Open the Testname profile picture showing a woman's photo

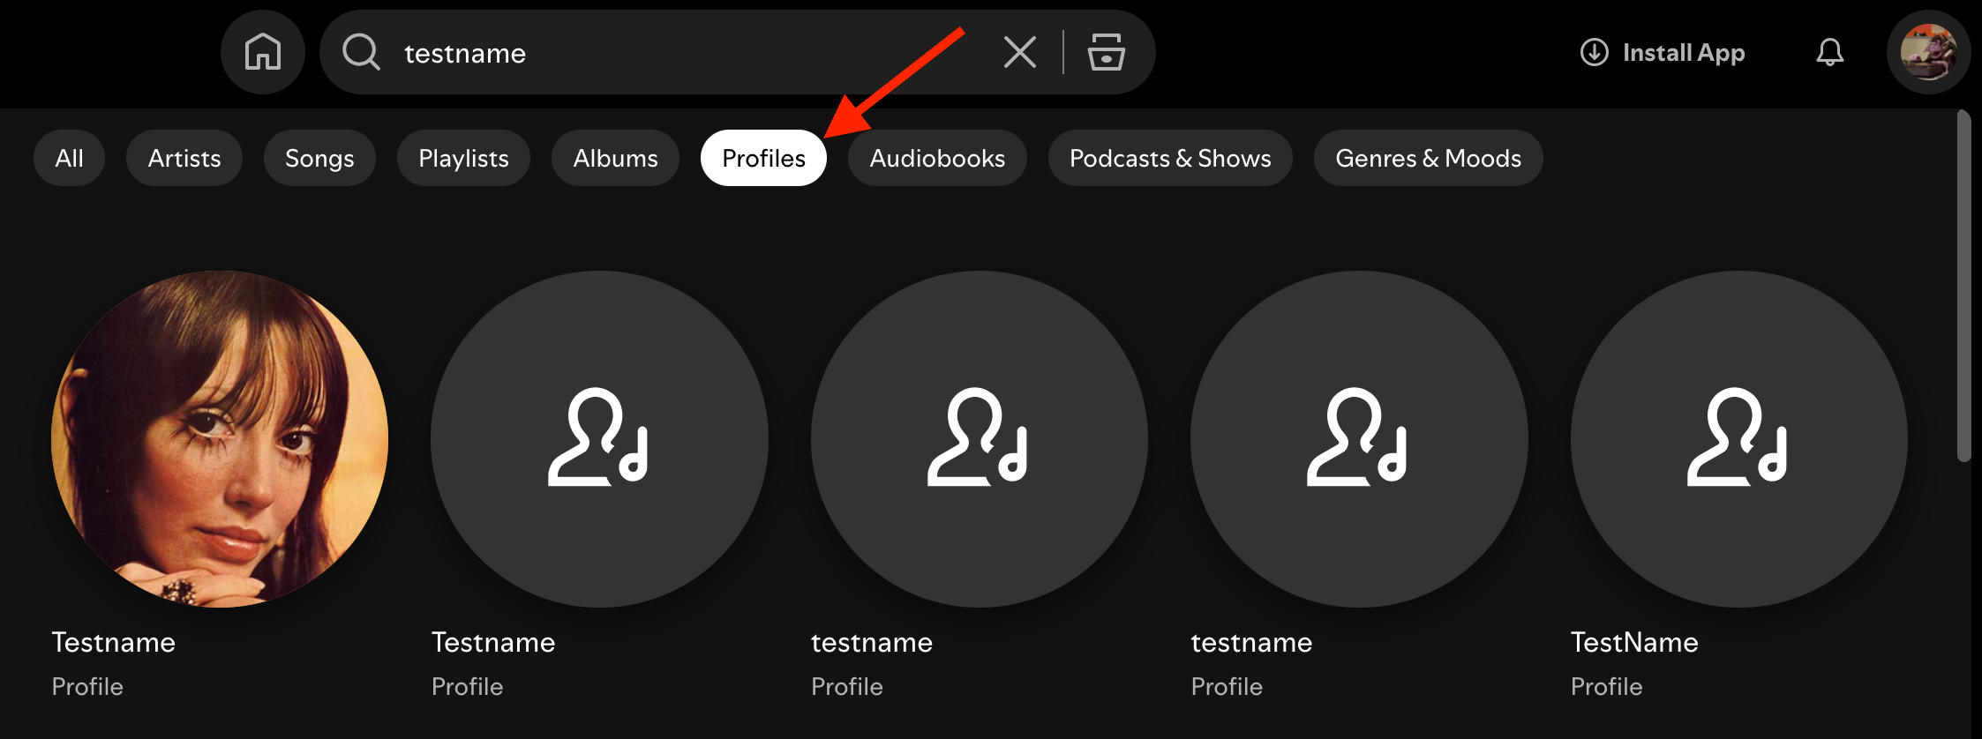220,439
